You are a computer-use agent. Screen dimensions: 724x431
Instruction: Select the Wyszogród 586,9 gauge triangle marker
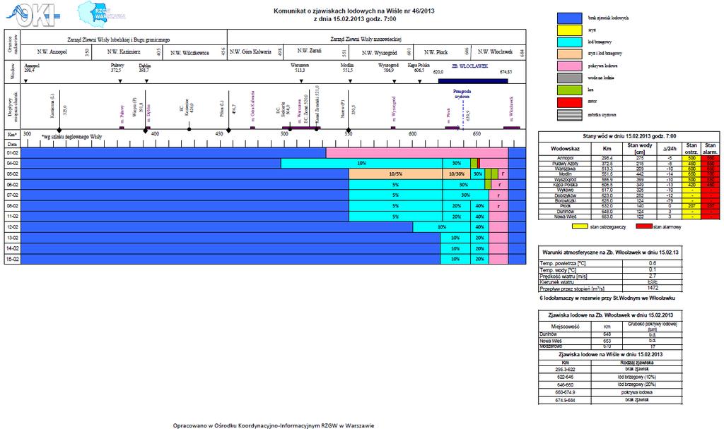[395, 81]
